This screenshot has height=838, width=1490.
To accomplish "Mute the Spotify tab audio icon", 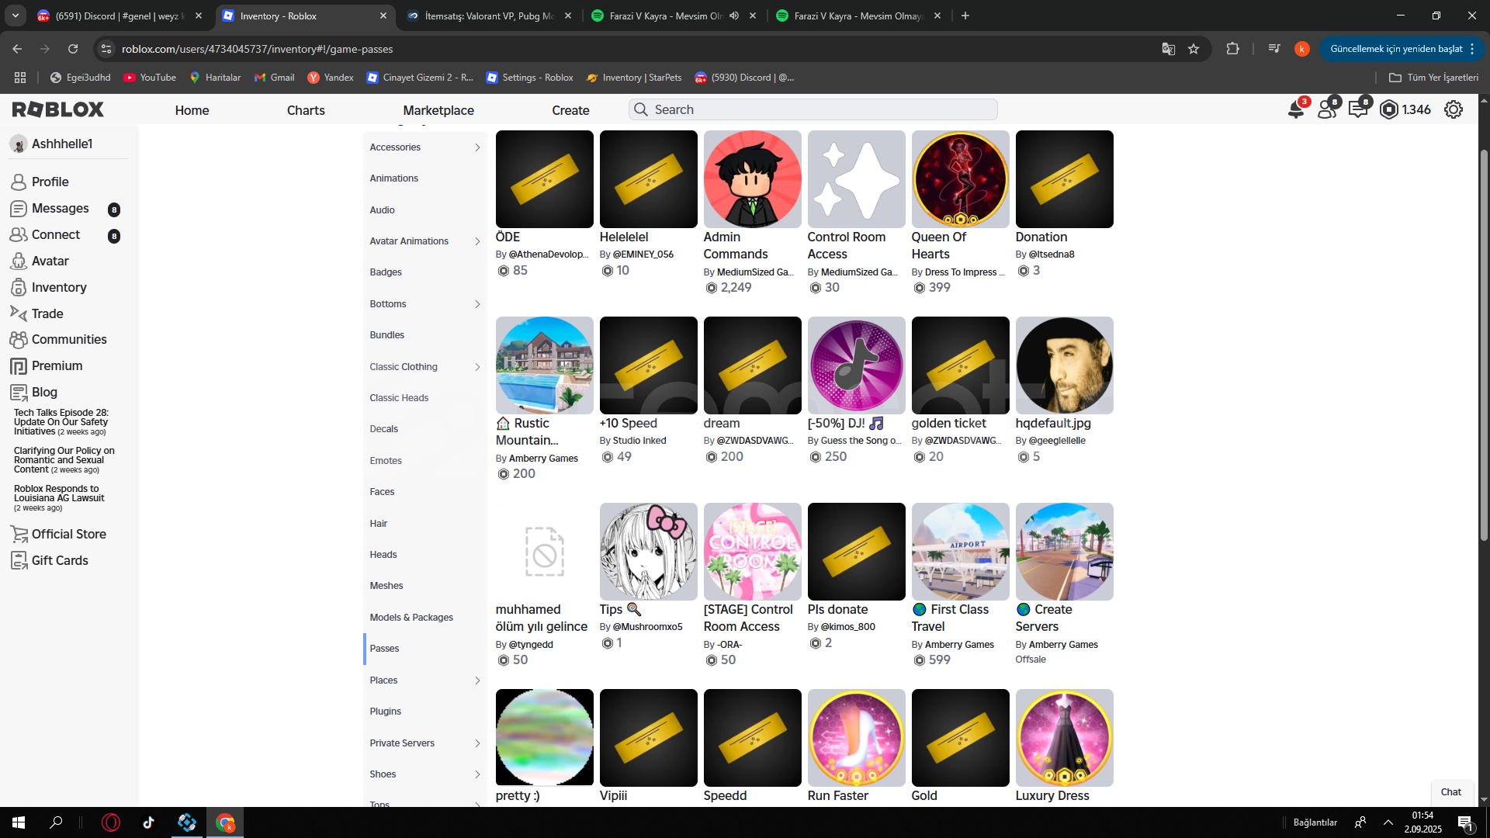I will point(734,16).
